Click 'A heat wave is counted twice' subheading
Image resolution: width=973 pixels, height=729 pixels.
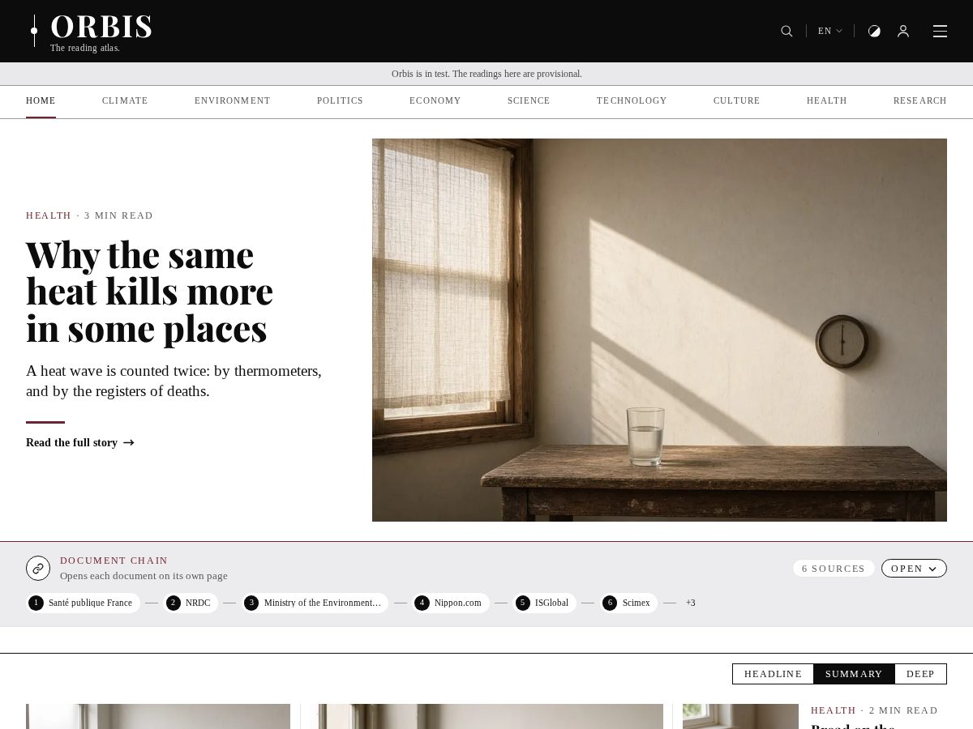(x=174, y=381)
